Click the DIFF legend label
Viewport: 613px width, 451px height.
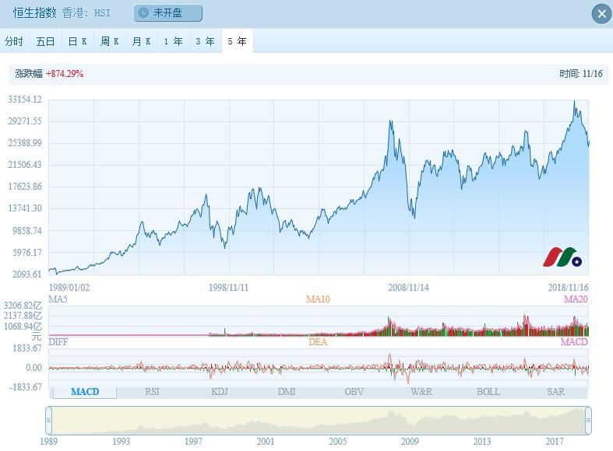(58, 342)
